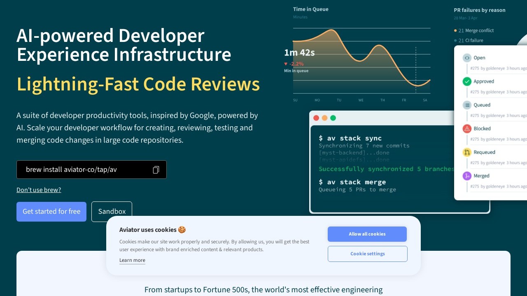Open Cookie settings
The image size is (527, 296).
click(367, 254)
